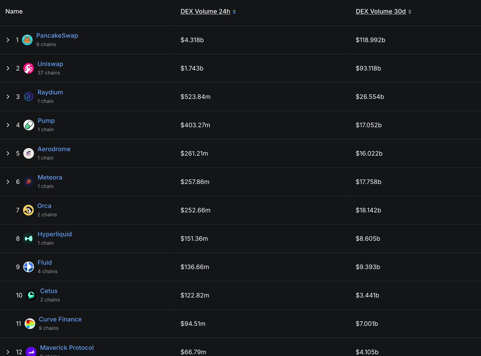481x356 pixels.
Task: Click the PancakeSwap bunny logo icon
Action: [x=27, y=40]
